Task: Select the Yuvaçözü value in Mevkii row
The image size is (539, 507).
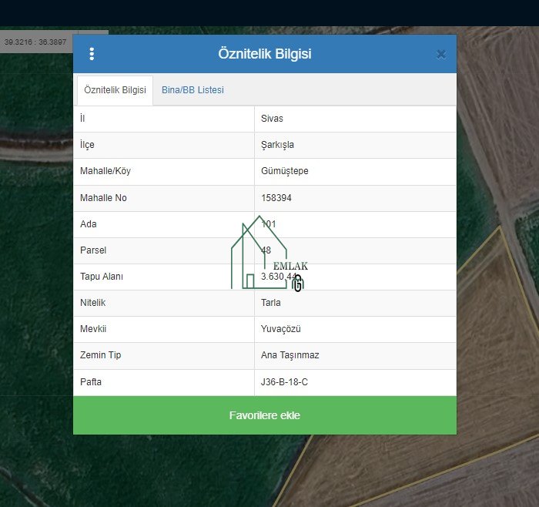Action: (280, 329)
